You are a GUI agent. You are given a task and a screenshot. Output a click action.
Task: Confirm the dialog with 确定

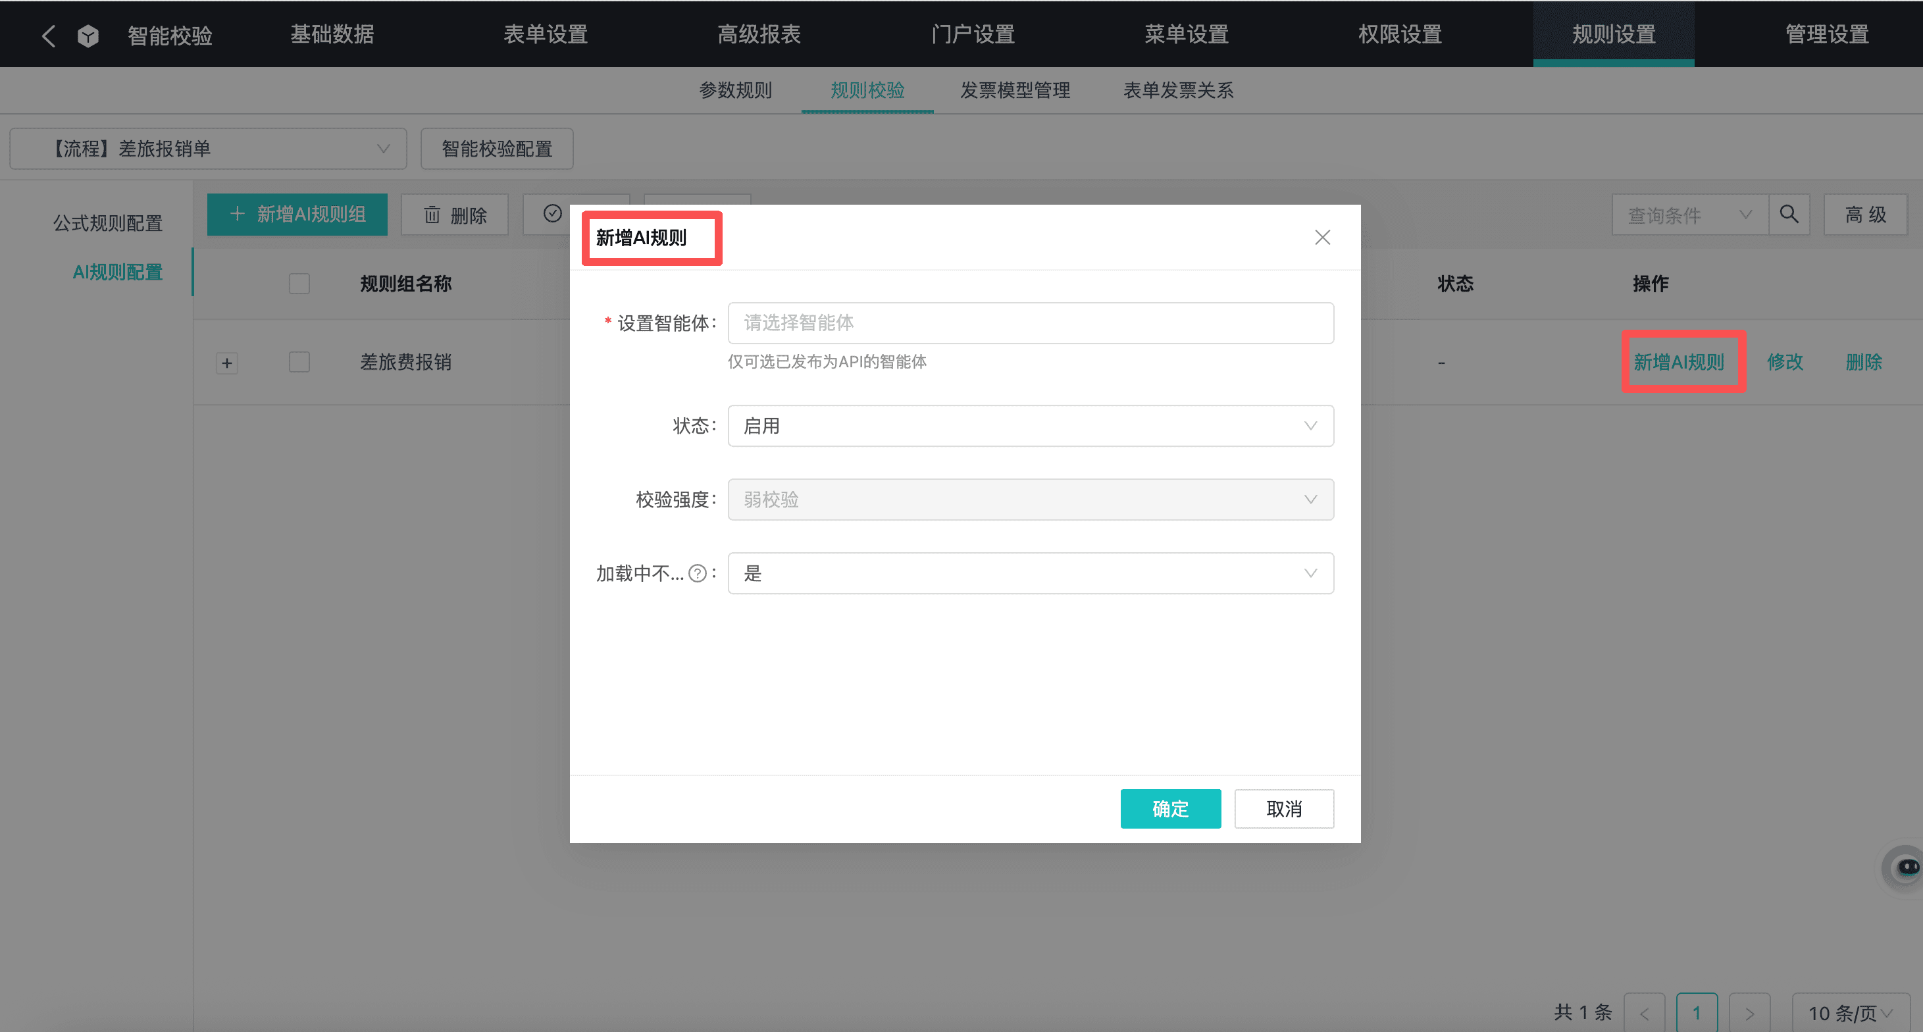click(1171, 809)
